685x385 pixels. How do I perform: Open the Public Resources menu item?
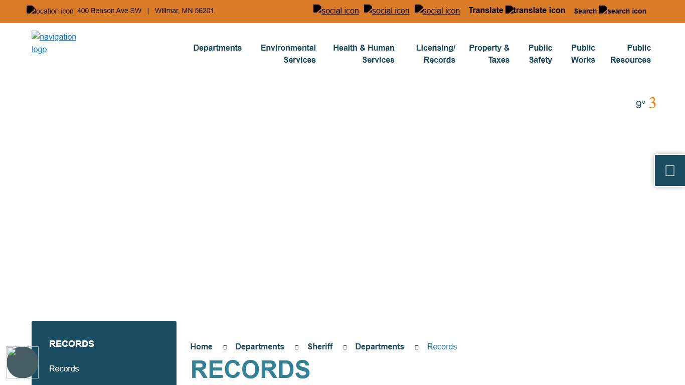click(x=630, y=54)
